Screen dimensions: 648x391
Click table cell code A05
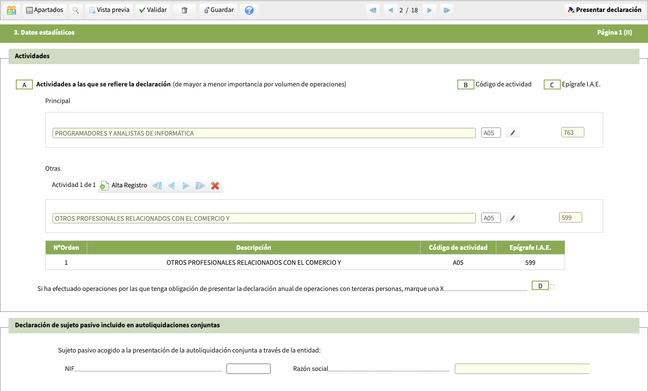[x=458, y=263]
